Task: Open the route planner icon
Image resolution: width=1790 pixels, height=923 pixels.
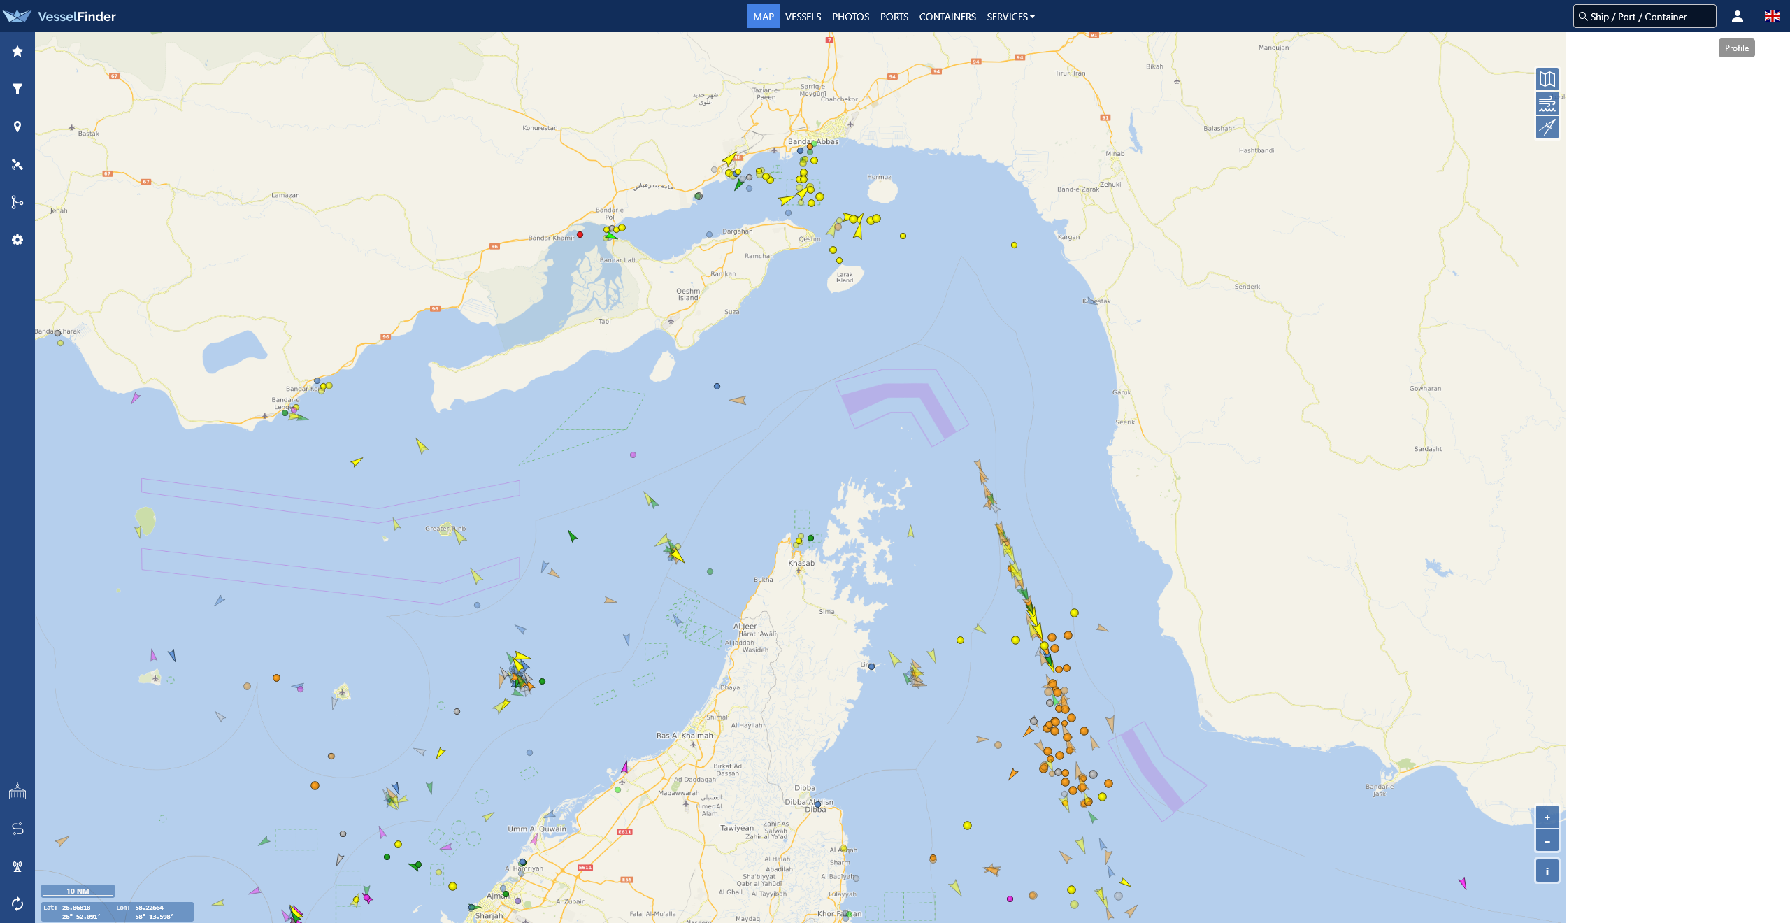Action: (17, 829)
